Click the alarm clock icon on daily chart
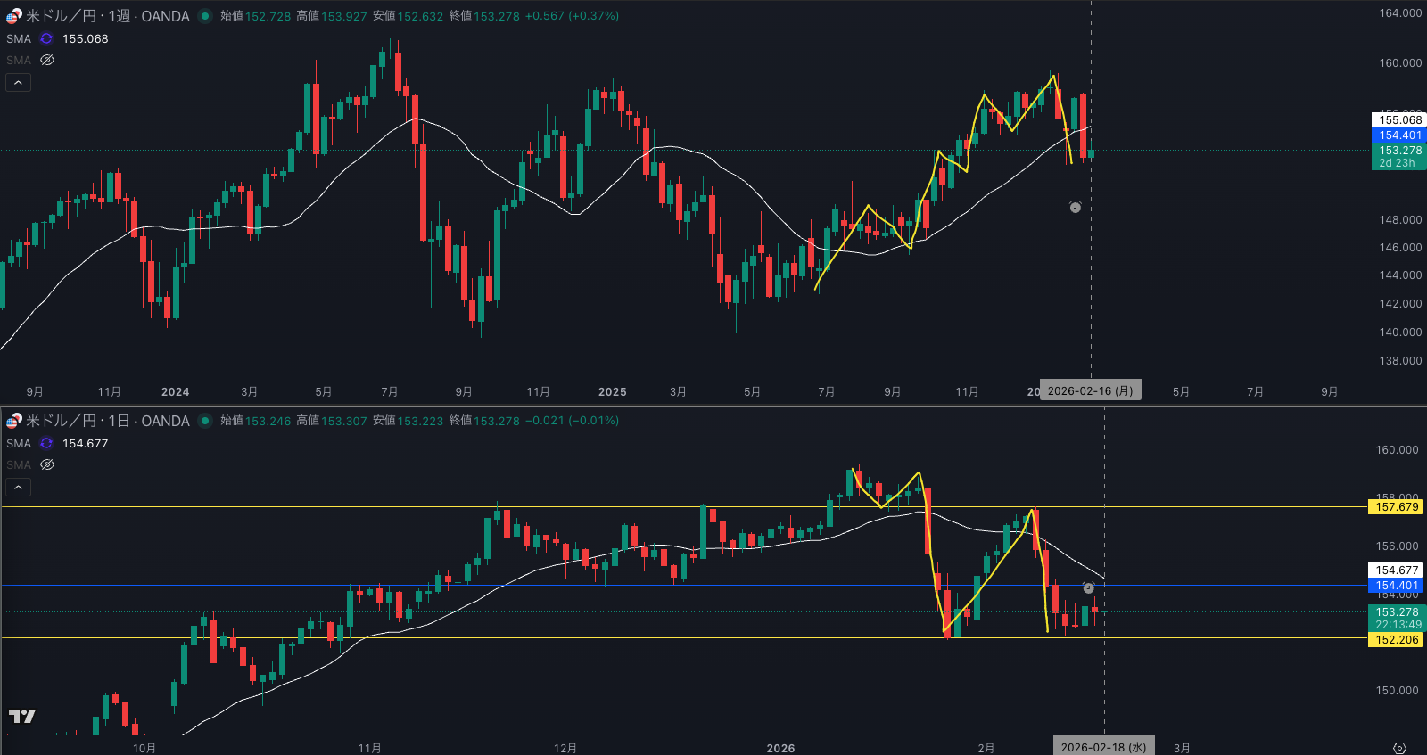Viewport: 1427px width, 755px height. point(1088,587)
